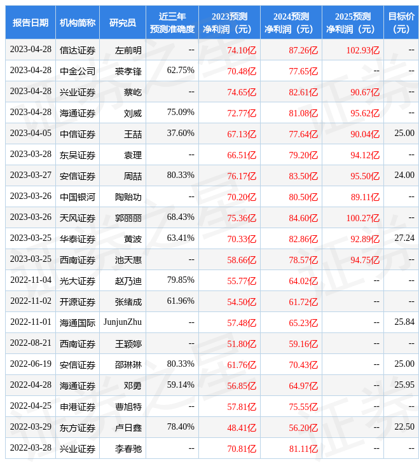This screenshot has width=419, height=464.
Task: Select researcher 蔡屹
Action: coord(133,92)
